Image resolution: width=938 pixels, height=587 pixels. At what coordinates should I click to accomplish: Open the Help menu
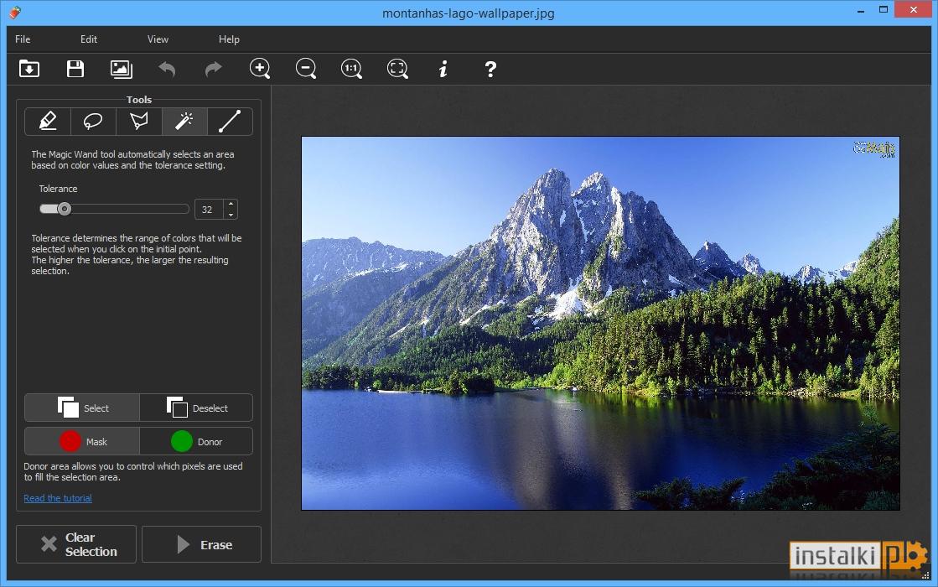point(229,39)
